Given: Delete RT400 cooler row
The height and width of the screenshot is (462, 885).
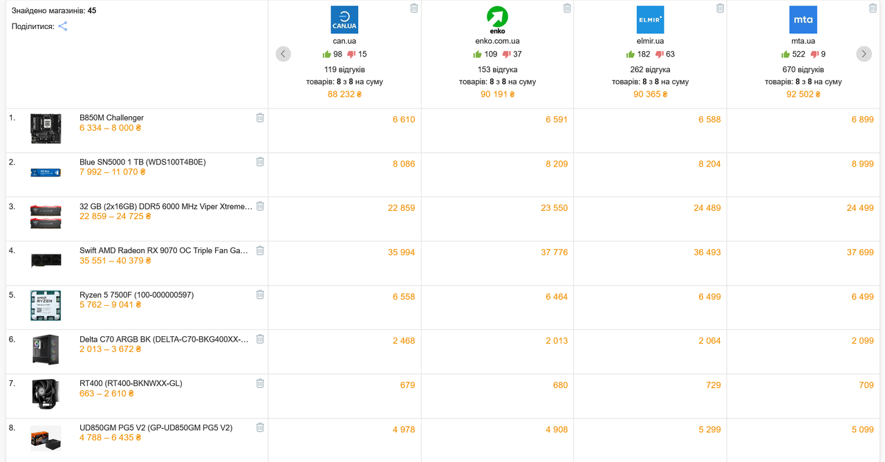Looking at the screenshot, I should (x=260, y=383).
